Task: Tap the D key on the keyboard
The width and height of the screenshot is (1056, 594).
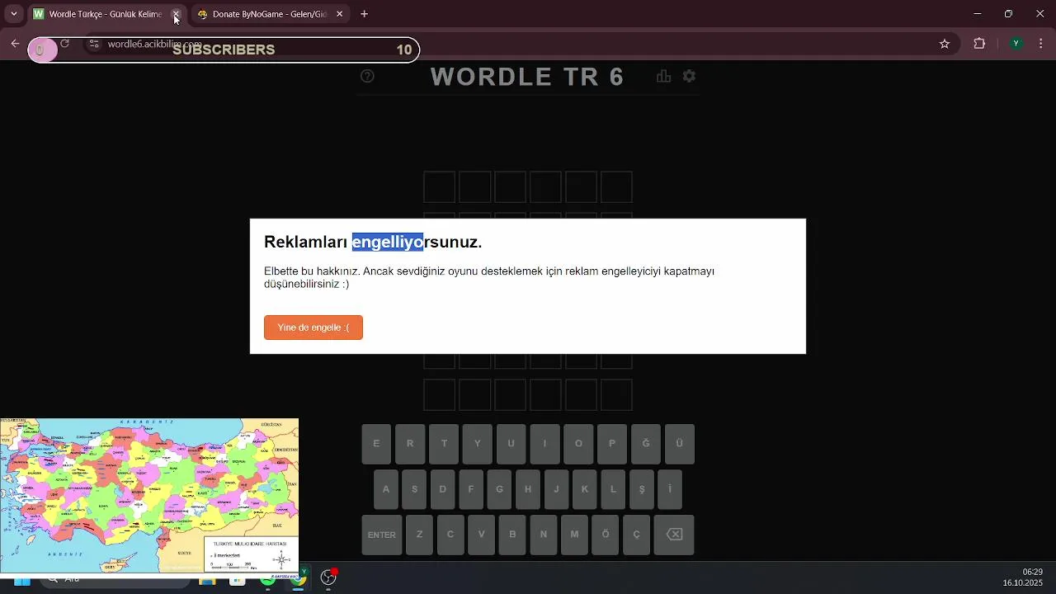Action: [442, 489]
